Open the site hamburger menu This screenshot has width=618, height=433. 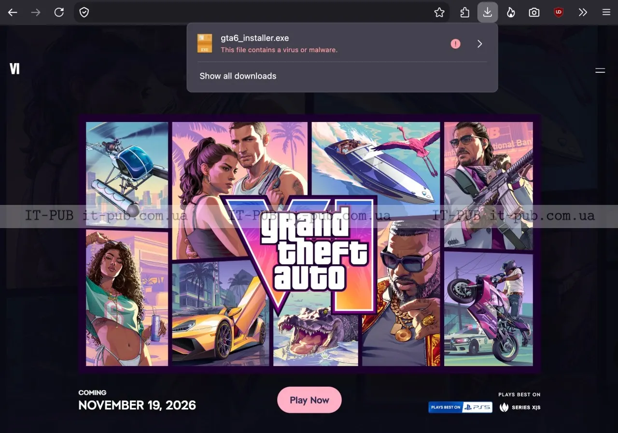tap(600, 70)
